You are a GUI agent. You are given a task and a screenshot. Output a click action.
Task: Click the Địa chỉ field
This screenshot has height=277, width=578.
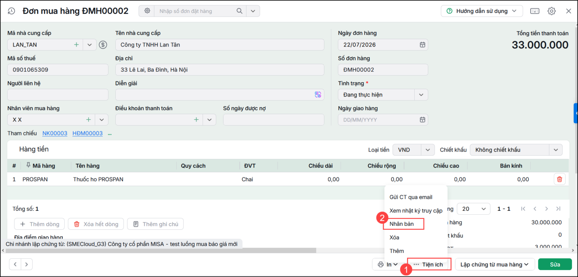pos(220,70)
